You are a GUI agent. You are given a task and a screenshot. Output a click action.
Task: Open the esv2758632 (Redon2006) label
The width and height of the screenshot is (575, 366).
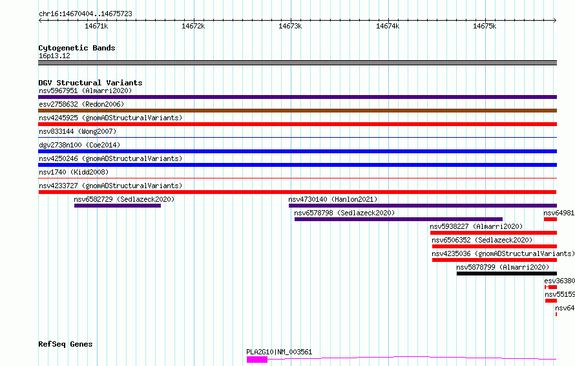click(82, 104)
